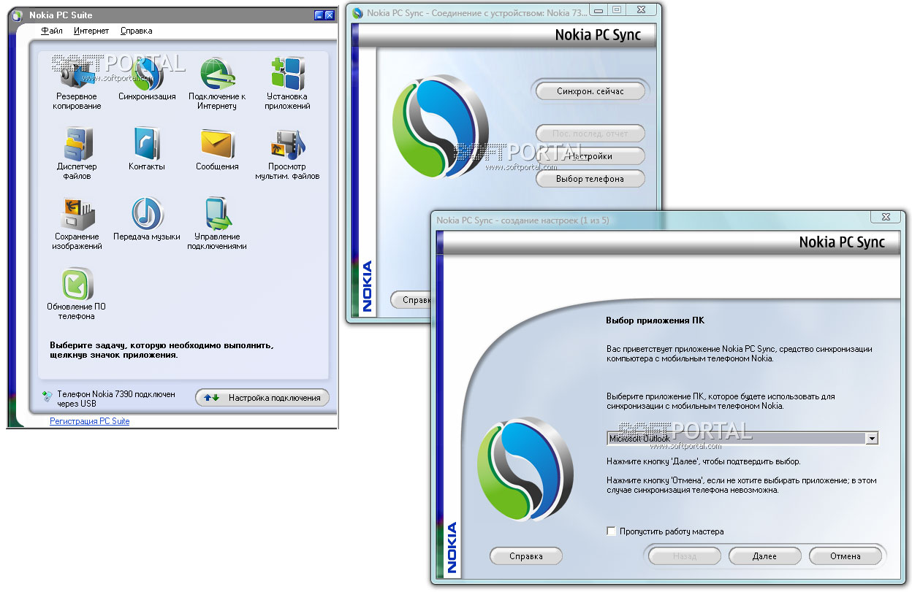Open Диспетчер файлов file manager icon
The image size is (912, 592).
click(77, 144)
